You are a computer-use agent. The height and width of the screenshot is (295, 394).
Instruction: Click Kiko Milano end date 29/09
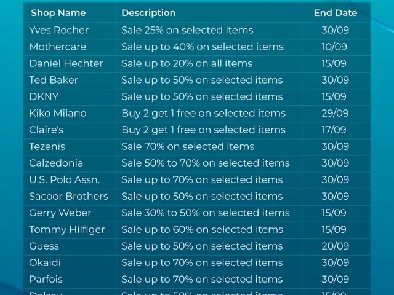[x=335, y=113]
